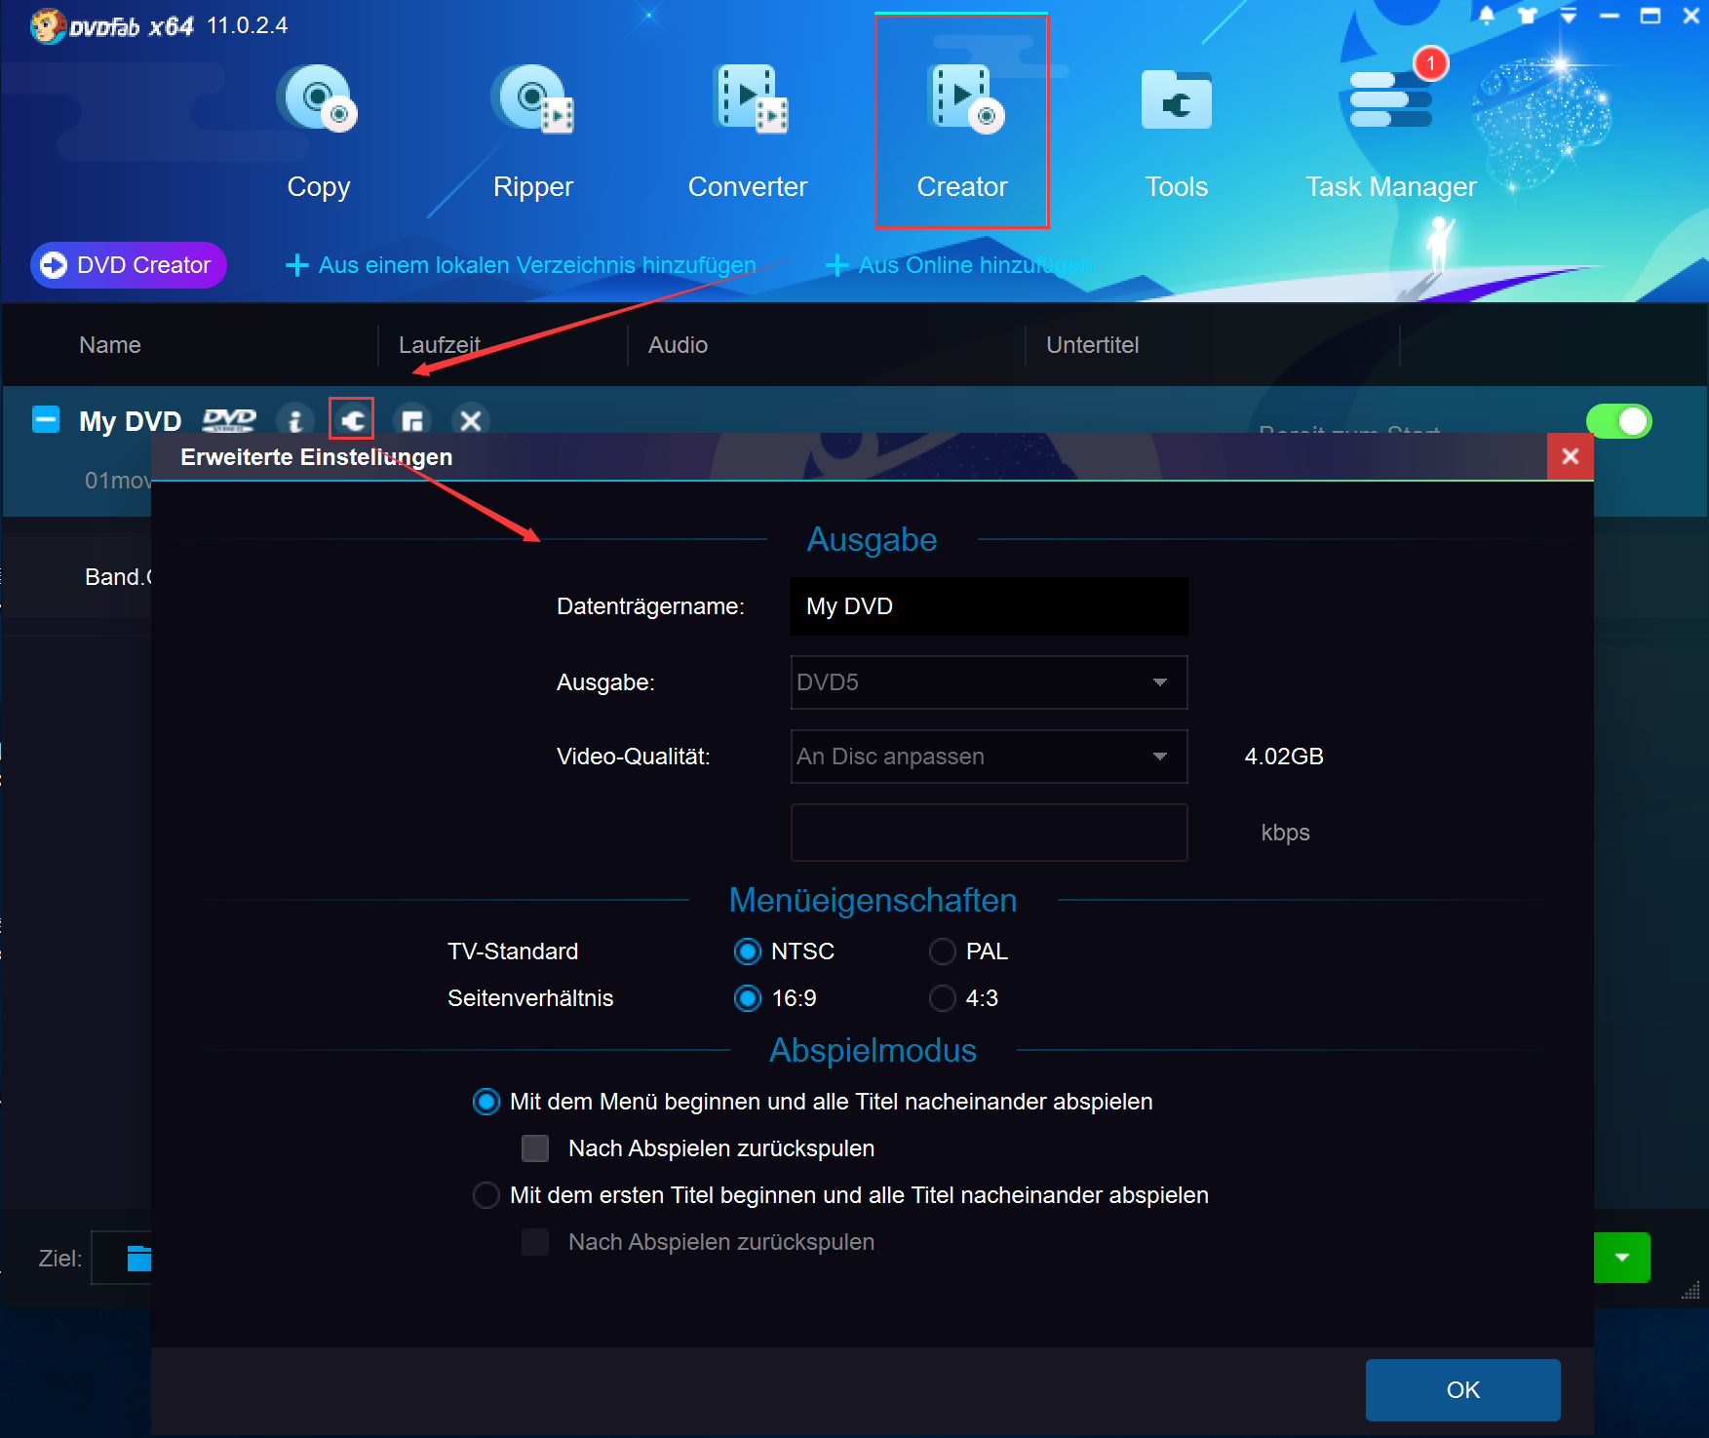Viewport: 1709px width, 1438px height.
Task: Close the Erweiterte Einstellungen dialog
Action: 1570,456
